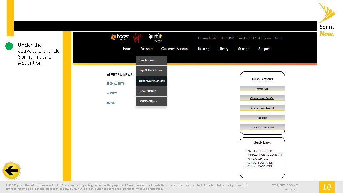Open the ALERTS section
The height and width of the screenshot is (193, 343).
point(112,93)
